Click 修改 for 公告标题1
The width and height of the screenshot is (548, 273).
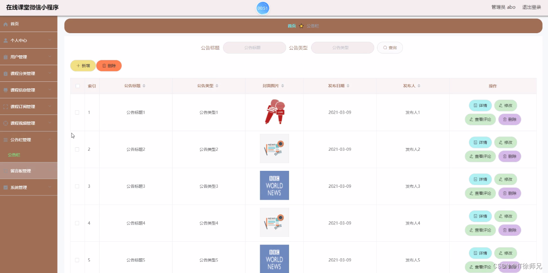[506, 106]
